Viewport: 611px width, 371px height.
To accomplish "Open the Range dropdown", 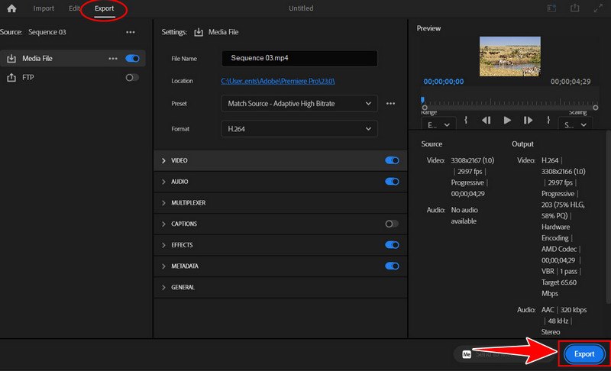I will (x=438, y=124).
